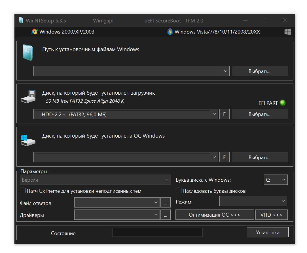Viewport: 307px width, 253px height.
Task: Open the Windows install drive dropdown
Action: [x=126, y=157]
